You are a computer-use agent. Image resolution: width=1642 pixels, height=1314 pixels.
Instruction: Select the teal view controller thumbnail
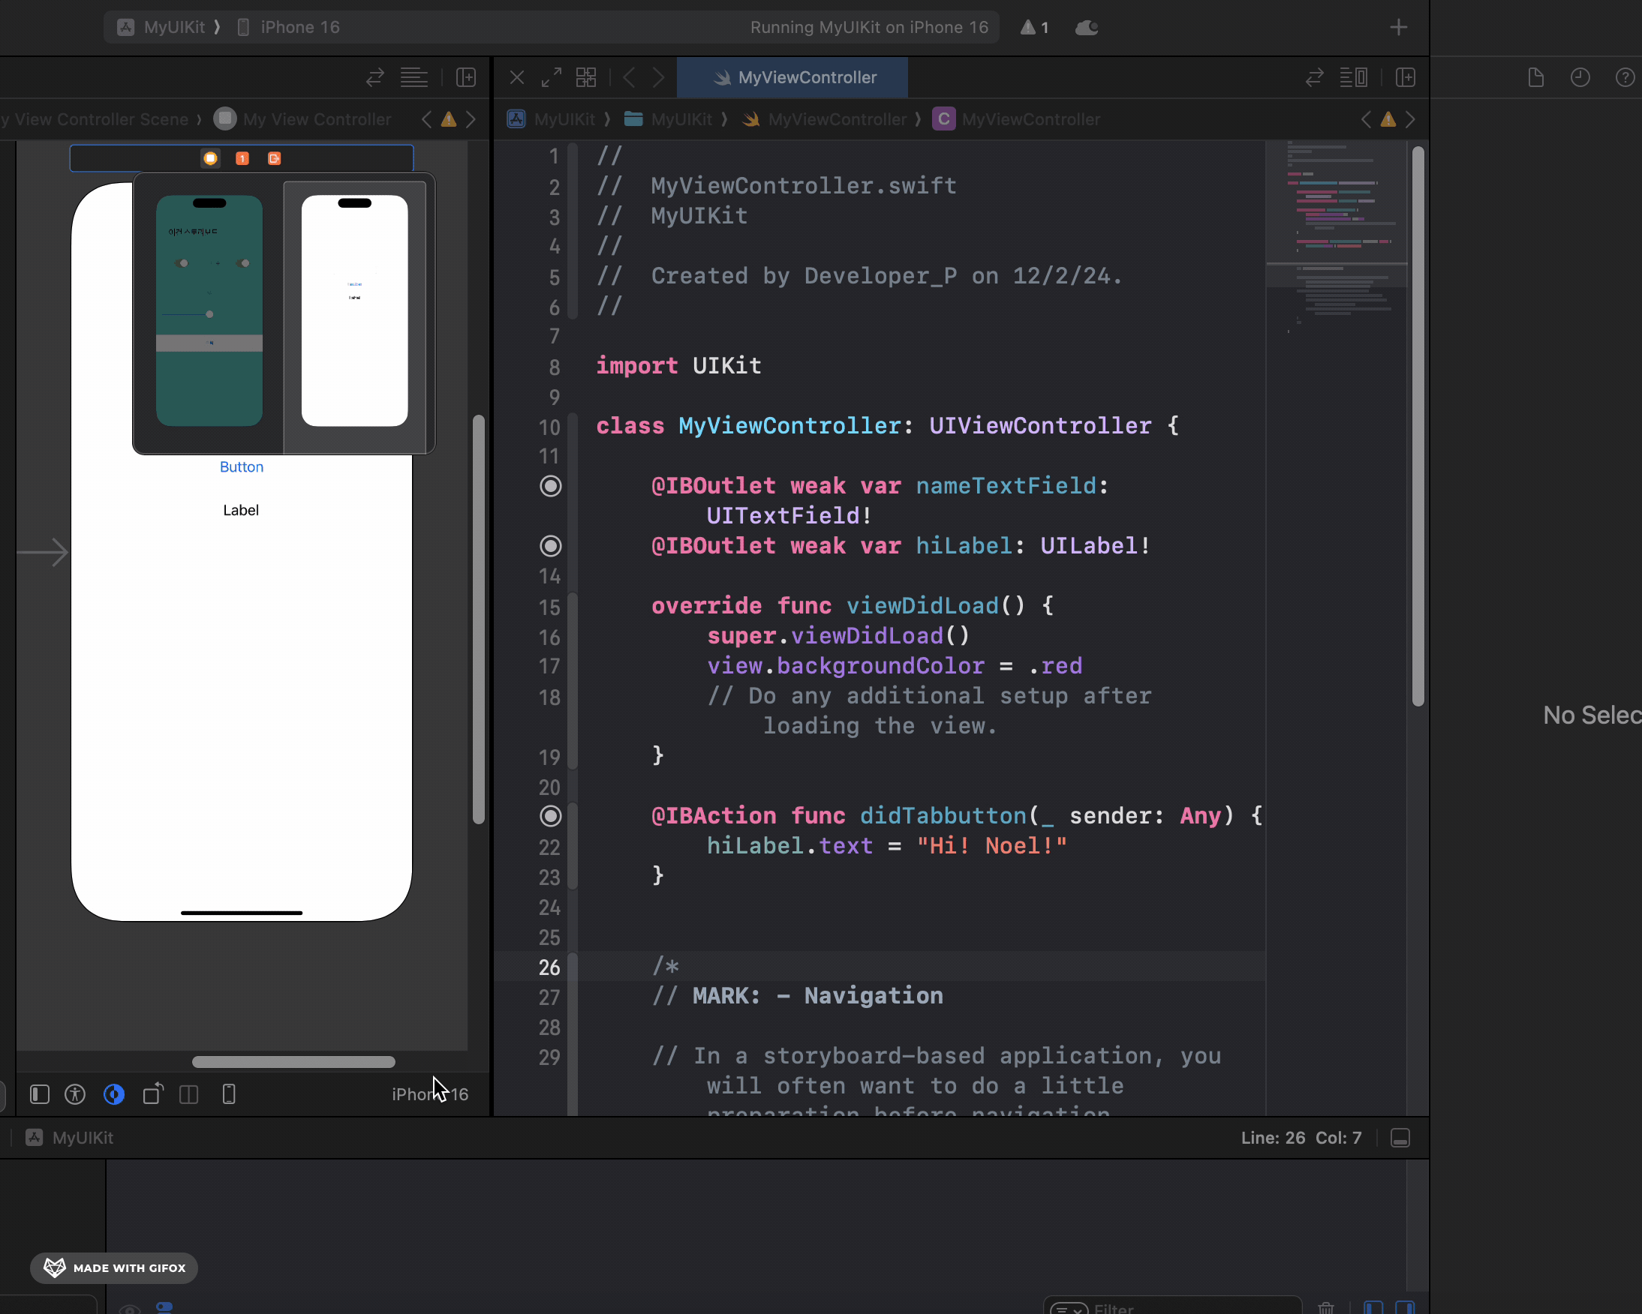click(x=209, y=310)
